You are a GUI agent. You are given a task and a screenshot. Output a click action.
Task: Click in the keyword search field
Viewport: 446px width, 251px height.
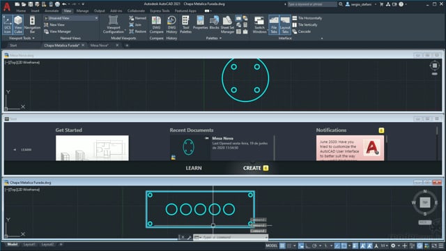312,4
